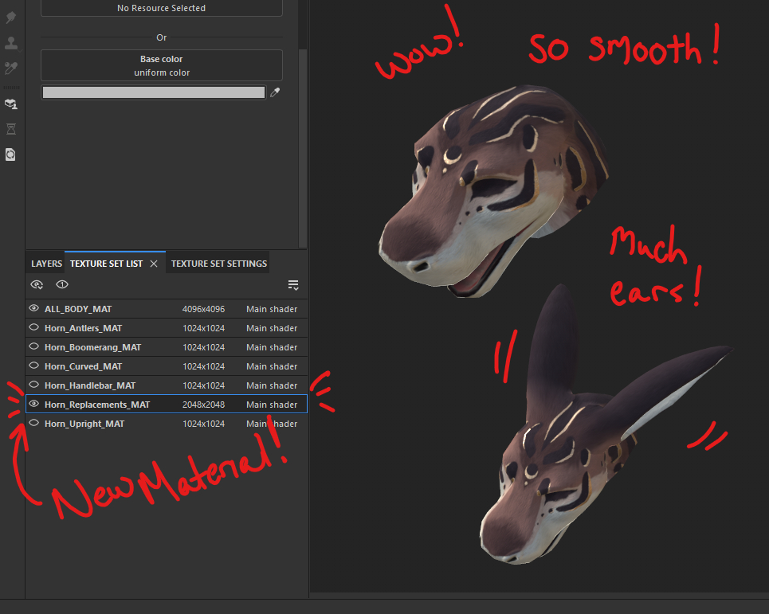This screenshot has width=769, height=614.
Task: Click the box-with-person icon in the sidebar
Action: [11, 104]
